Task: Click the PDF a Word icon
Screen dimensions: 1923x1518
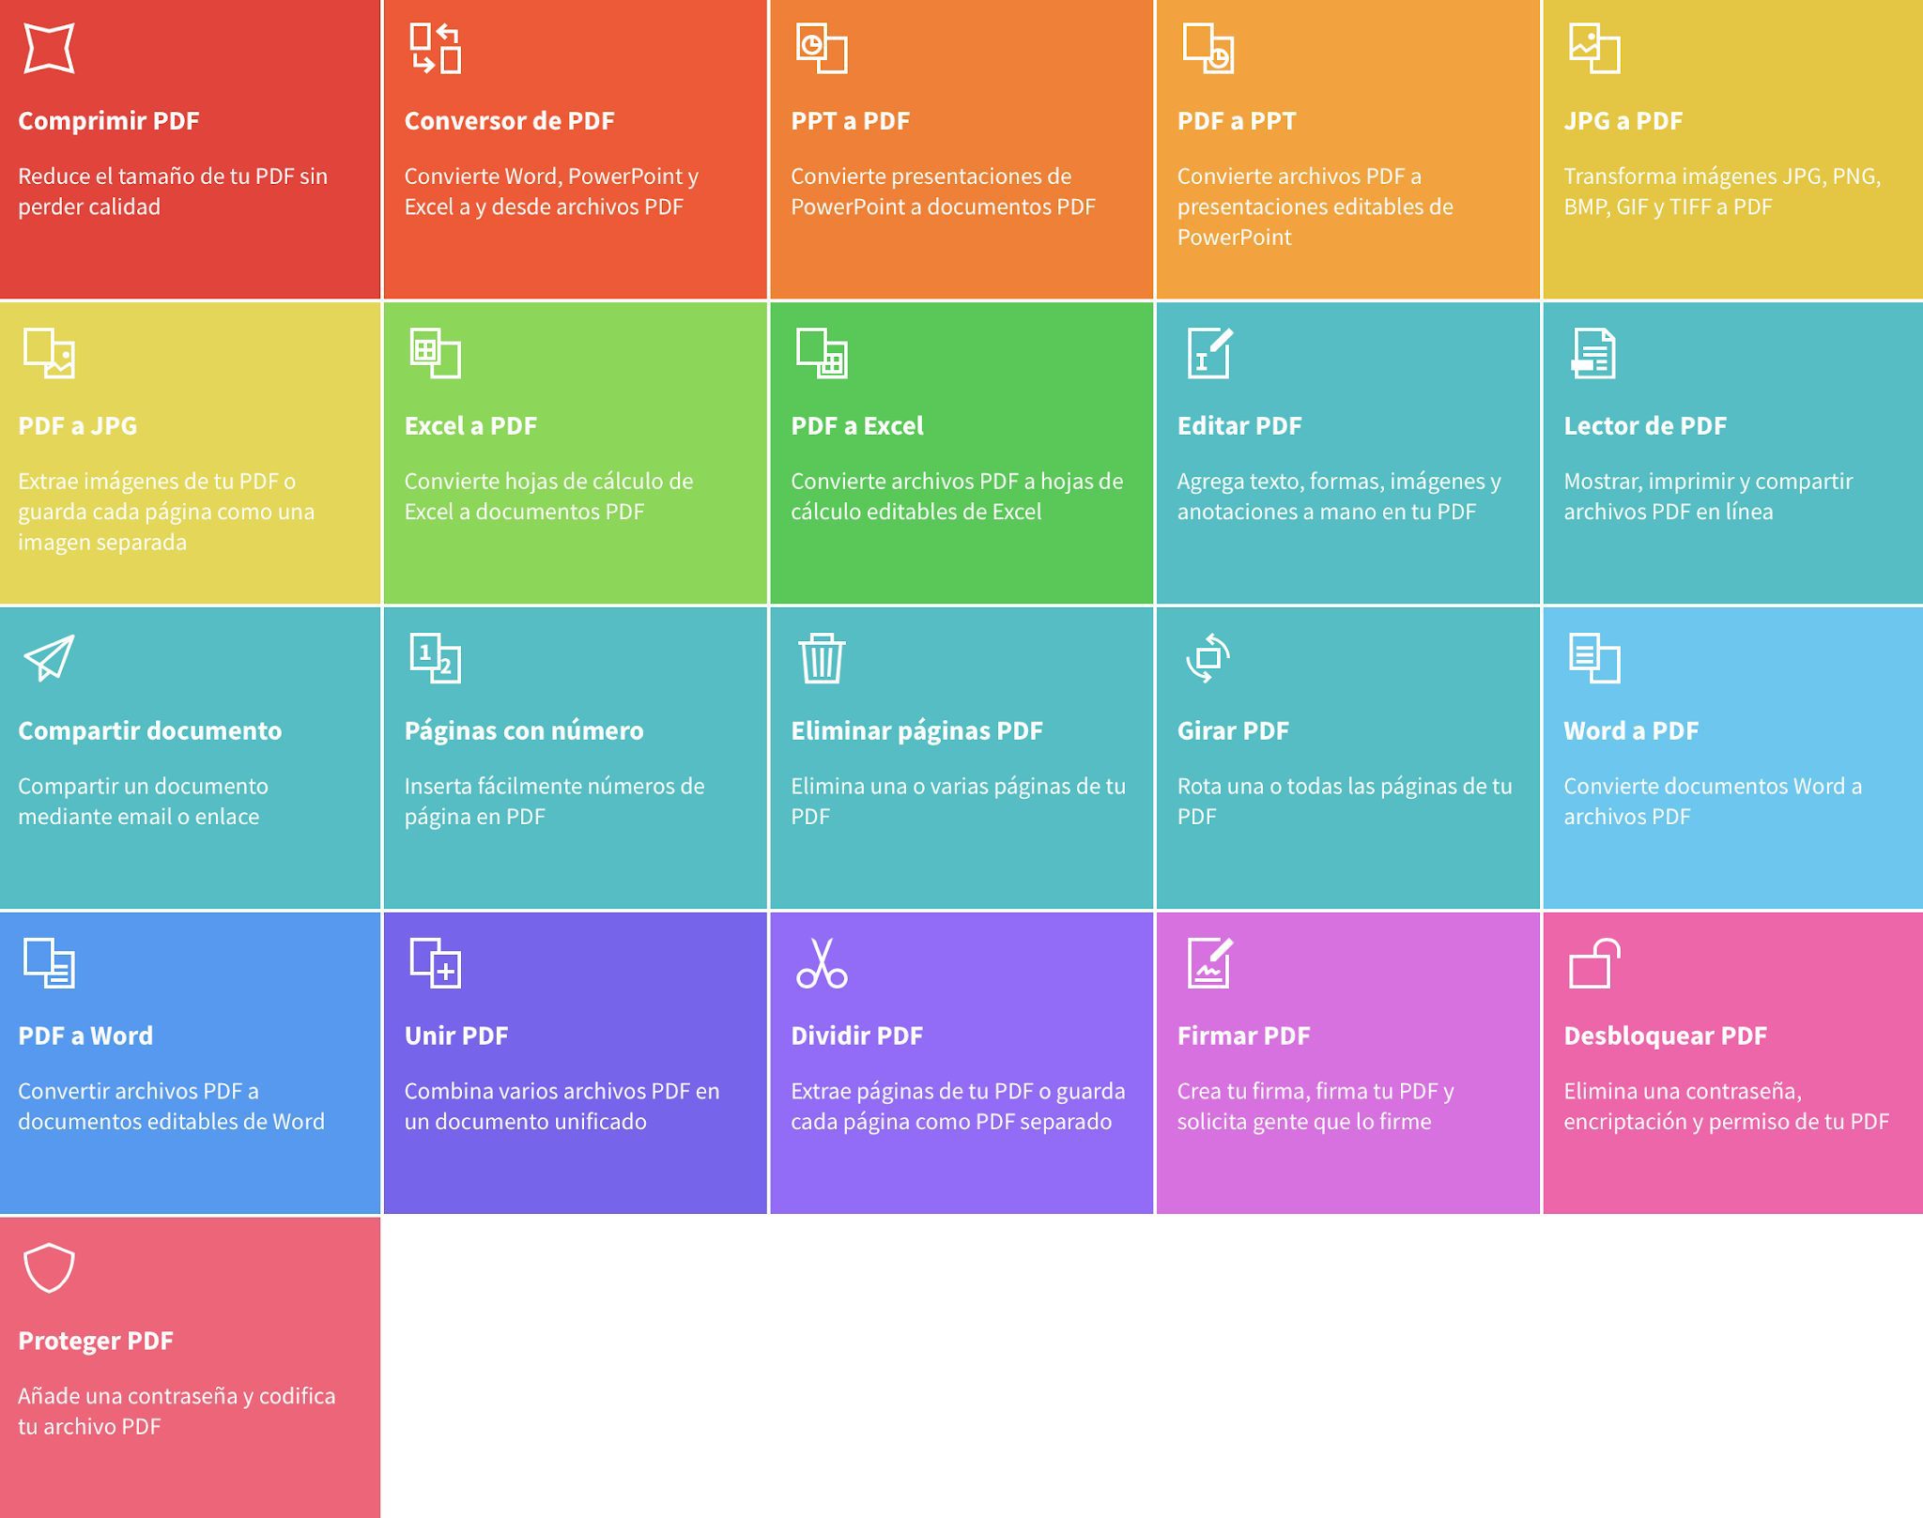Action: click(x=49, y=963)
